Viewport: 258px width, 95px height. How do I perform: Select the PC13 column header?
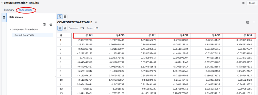click(207, 35)
